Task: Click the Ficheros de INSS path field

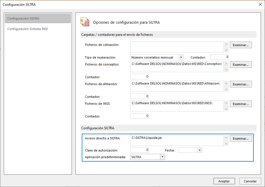Action: 177,106
